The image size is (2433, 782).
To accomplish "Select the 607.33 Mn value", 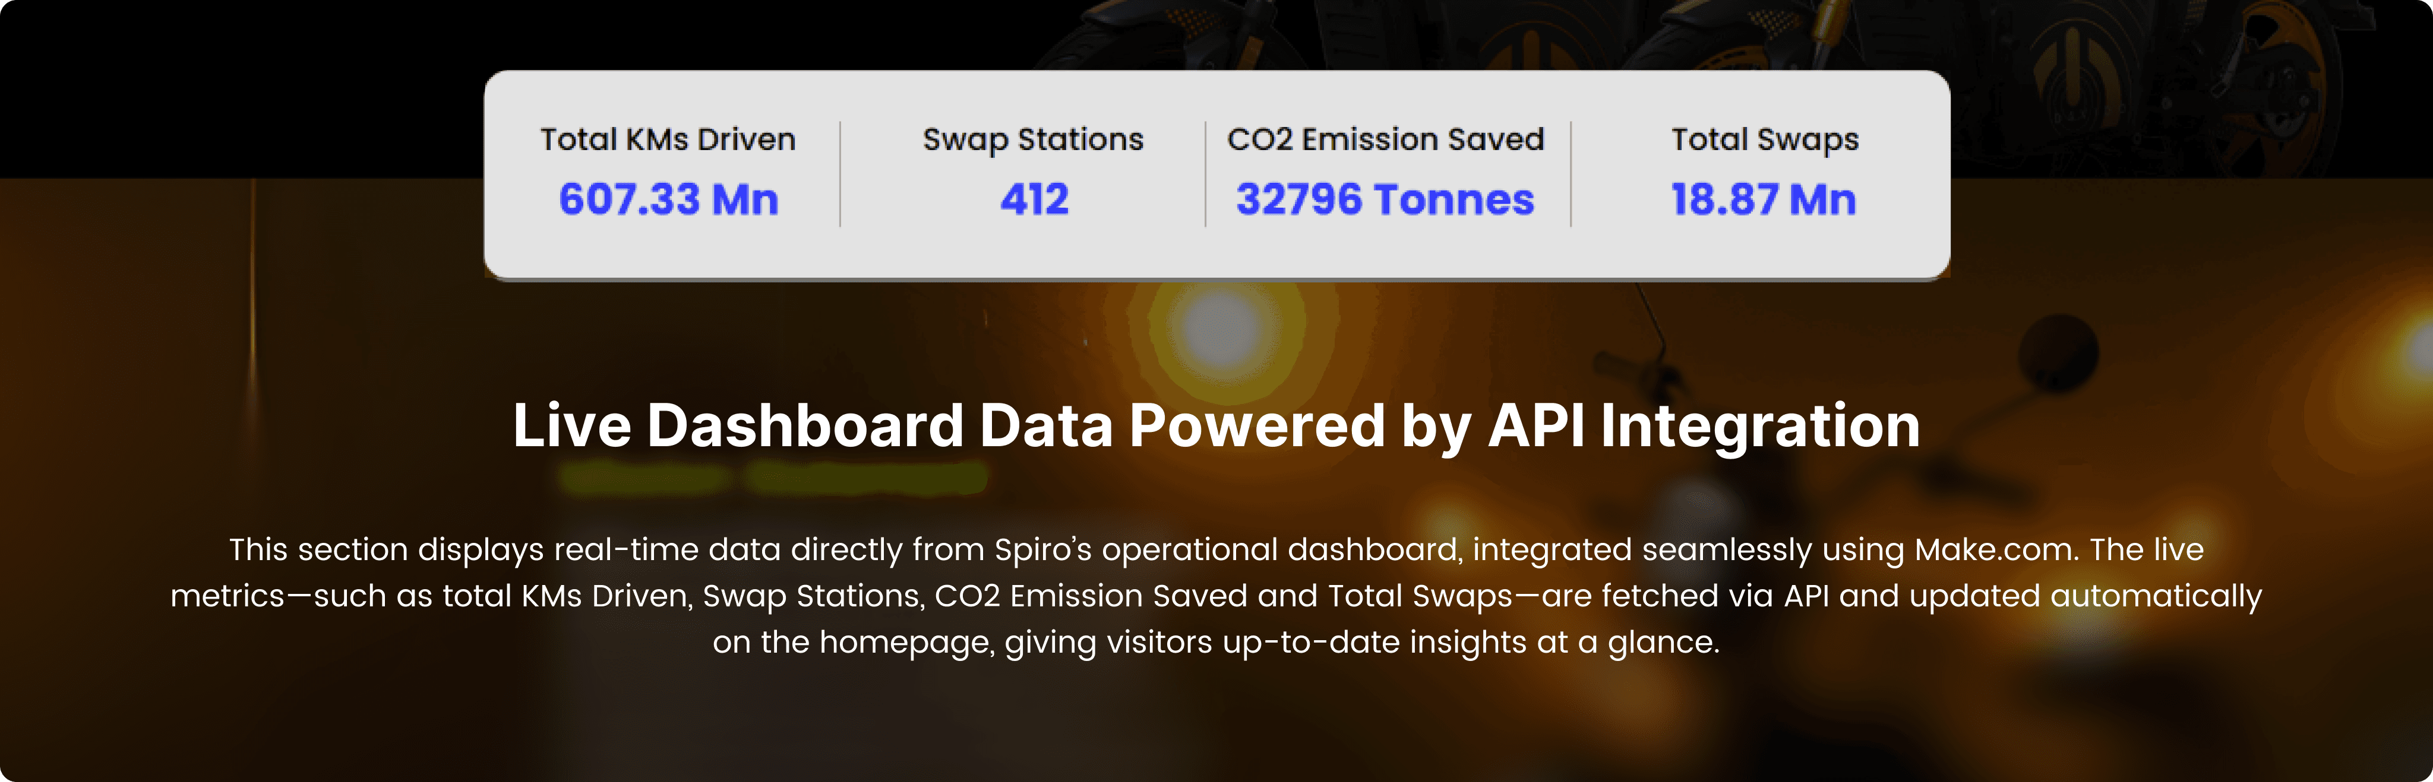I will (668, 199).
